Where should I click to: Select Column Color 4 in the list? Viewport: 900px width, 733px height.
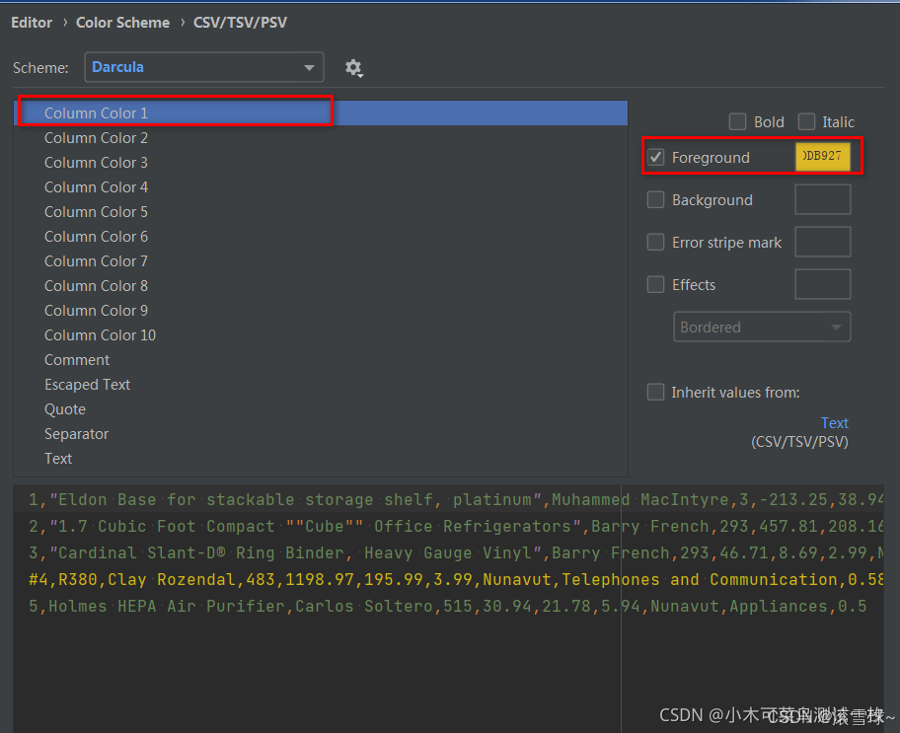(321, 187)
